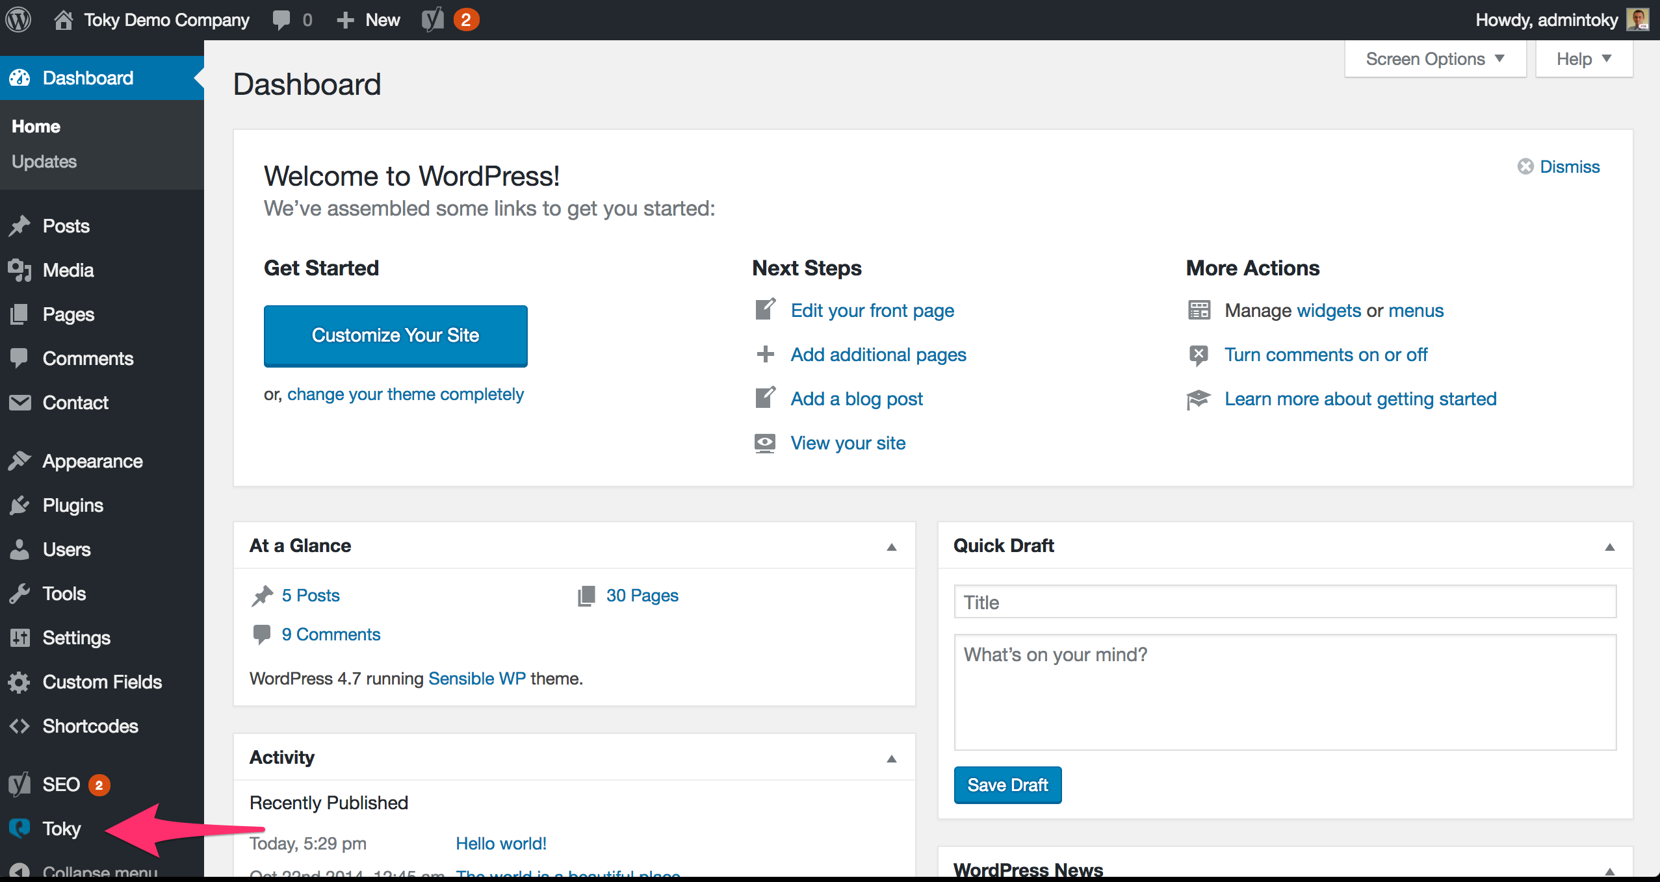
Task: Collapse the At a Glance panel
Action: click(x=892, y=546)
